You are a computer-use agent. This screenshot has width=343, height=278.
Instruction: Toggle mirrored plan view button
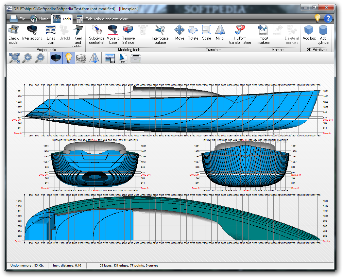(94, 58)
